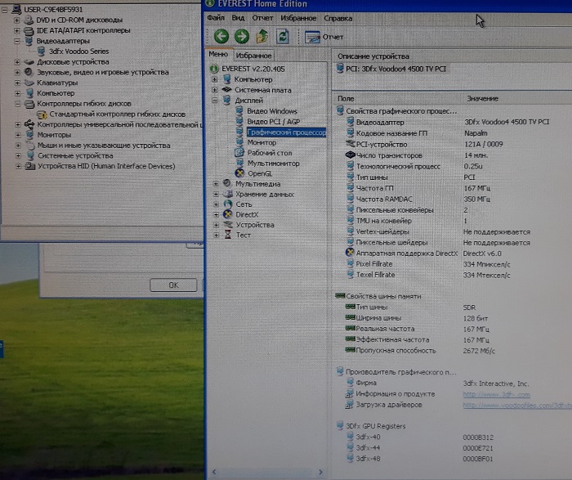Expand Клавиатуры in Device Manager
The image size is (572, 480).
coord(17,83)
